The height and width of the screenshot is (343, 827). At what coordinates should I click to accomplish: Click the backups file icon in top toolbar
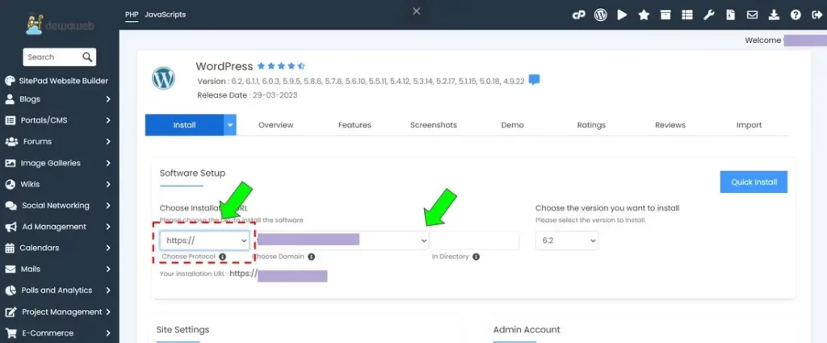pyautogui.click(x=730, y=15)
